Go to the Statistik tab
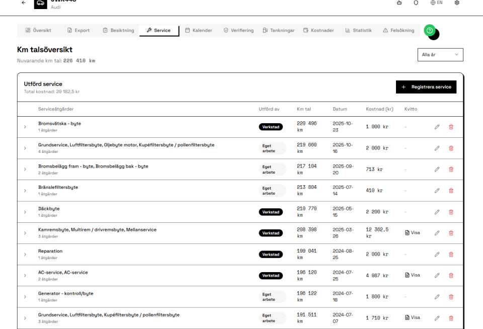 358,31
